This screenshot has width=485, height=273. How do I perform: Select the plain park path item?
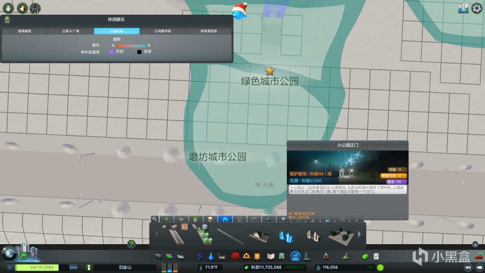point(177,237)
